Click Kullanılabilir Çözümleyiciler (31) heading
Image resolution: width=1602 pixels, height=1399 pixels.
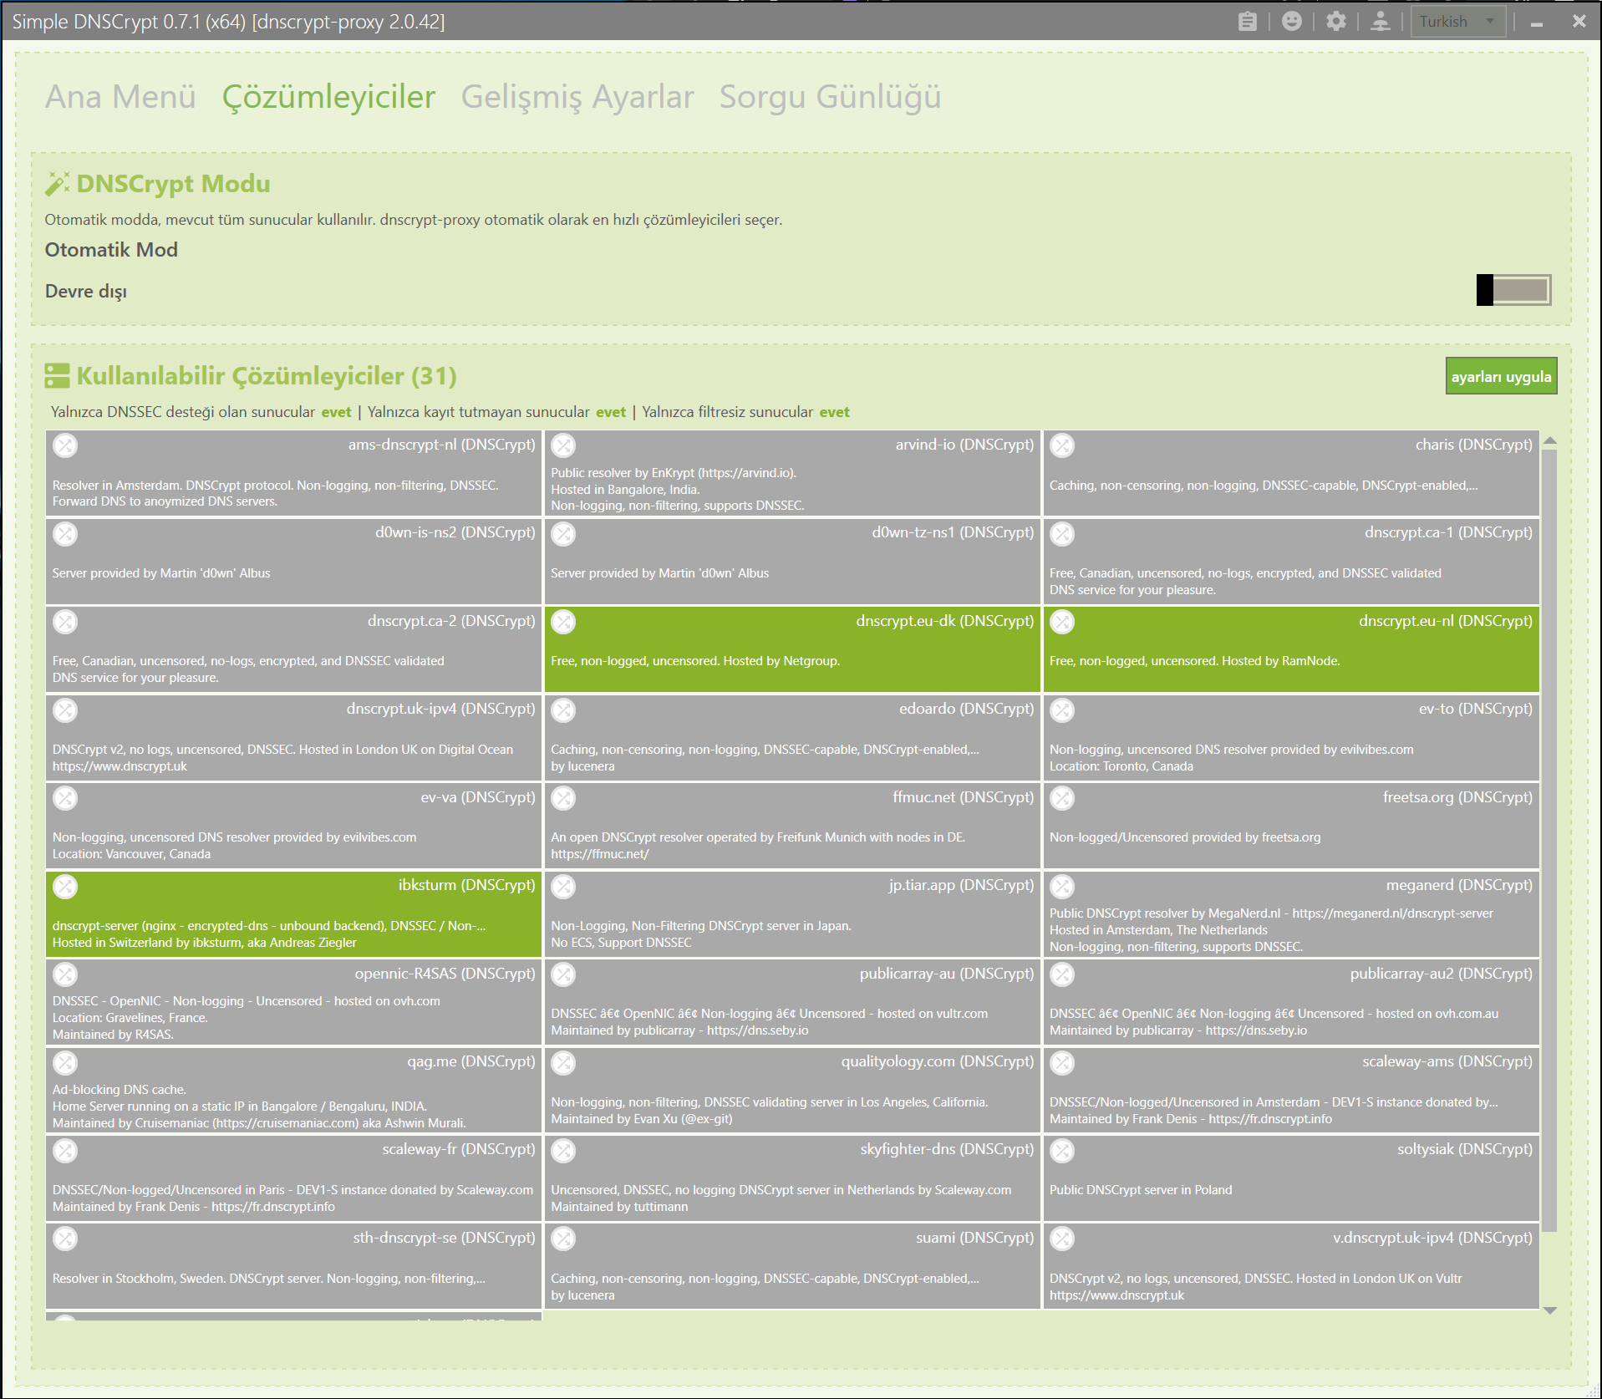pos(267,376)
